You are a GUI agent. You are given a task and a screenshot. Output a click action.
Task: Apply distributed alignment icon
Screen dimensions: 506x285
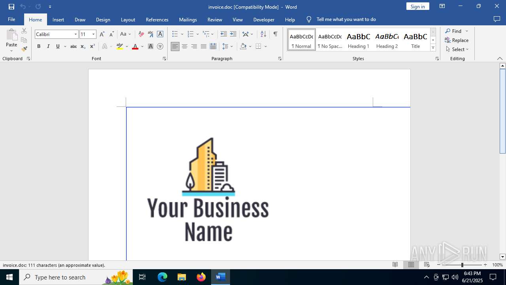[x=213, y=46]
